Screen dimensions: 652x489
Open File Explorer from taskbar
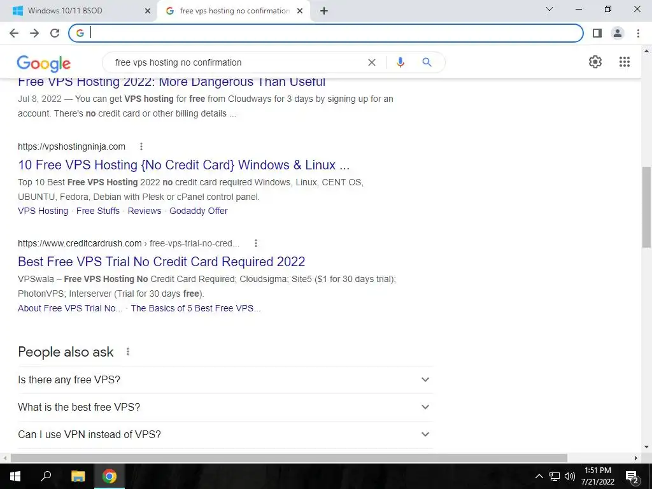click(x=78, y=476)
